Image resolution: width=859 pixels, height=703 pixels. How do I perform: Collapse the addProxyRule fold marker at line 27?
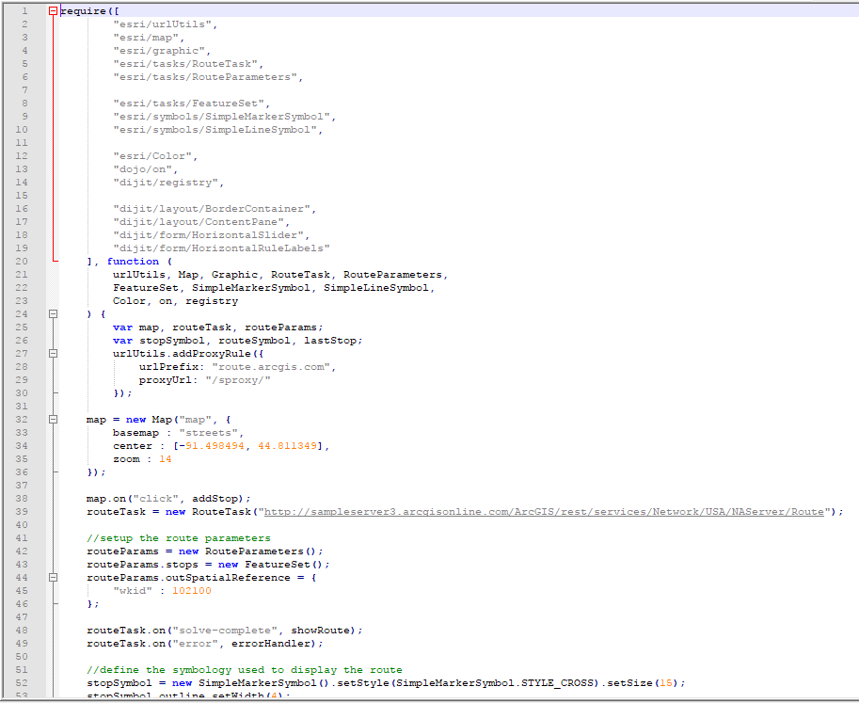tap(54, 353)
